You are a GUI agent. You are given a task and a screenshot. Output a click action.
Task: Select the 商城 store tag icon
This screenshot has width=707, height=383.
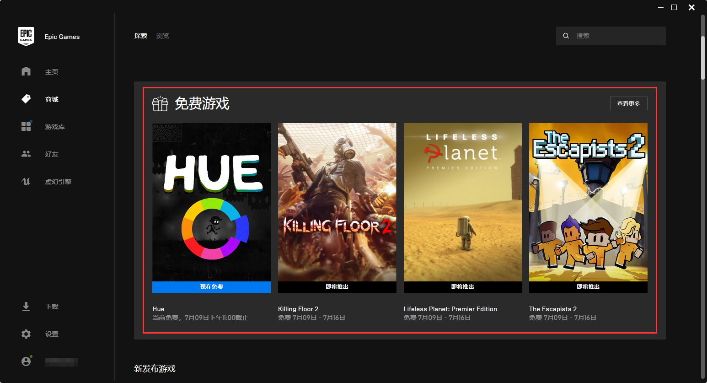[x=26, y=99]
